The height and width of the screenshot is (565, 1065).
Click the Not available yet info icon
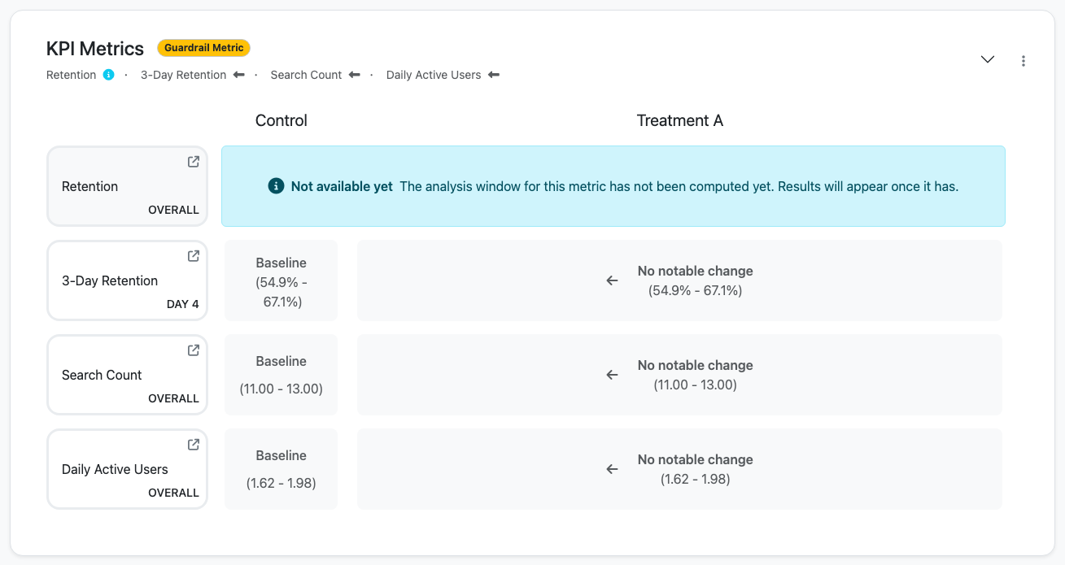coord(276,186)
